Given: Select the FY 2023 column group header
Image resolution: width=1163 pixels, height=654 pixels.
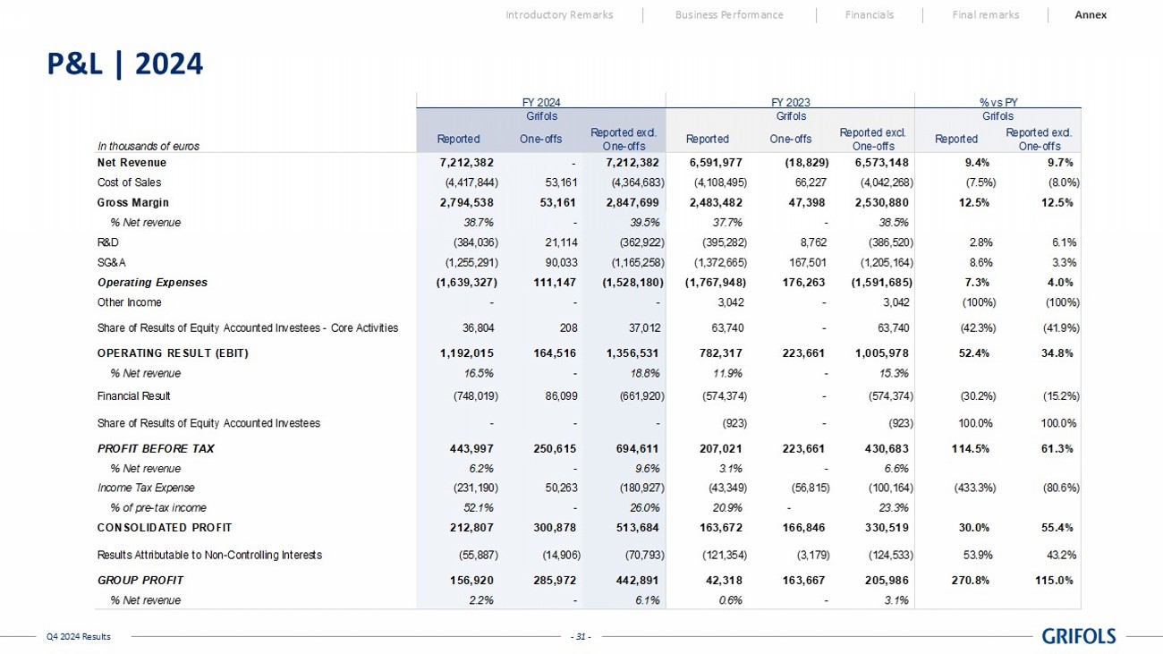Looking at the screenshot, I should pos(791,103).
